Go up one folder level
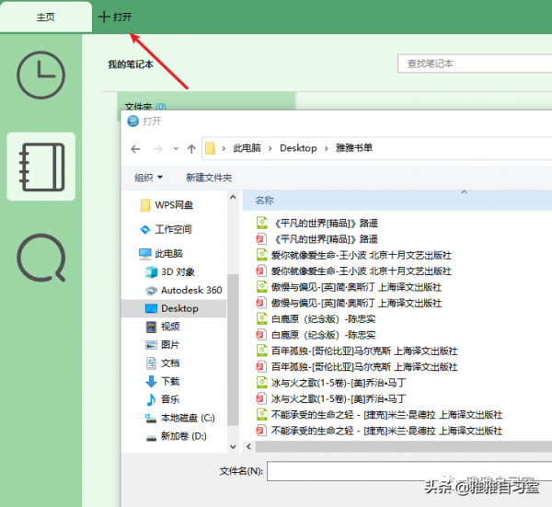Viewport: 552px width, 507px height. [x=191, y=149]
